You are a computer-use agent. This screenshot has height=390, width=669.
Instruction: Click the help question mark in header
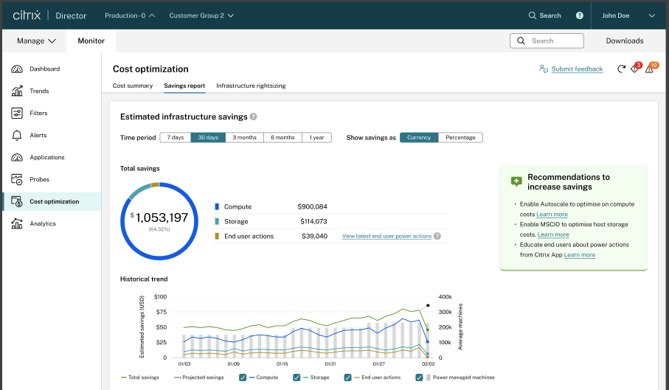pos(579,15)
